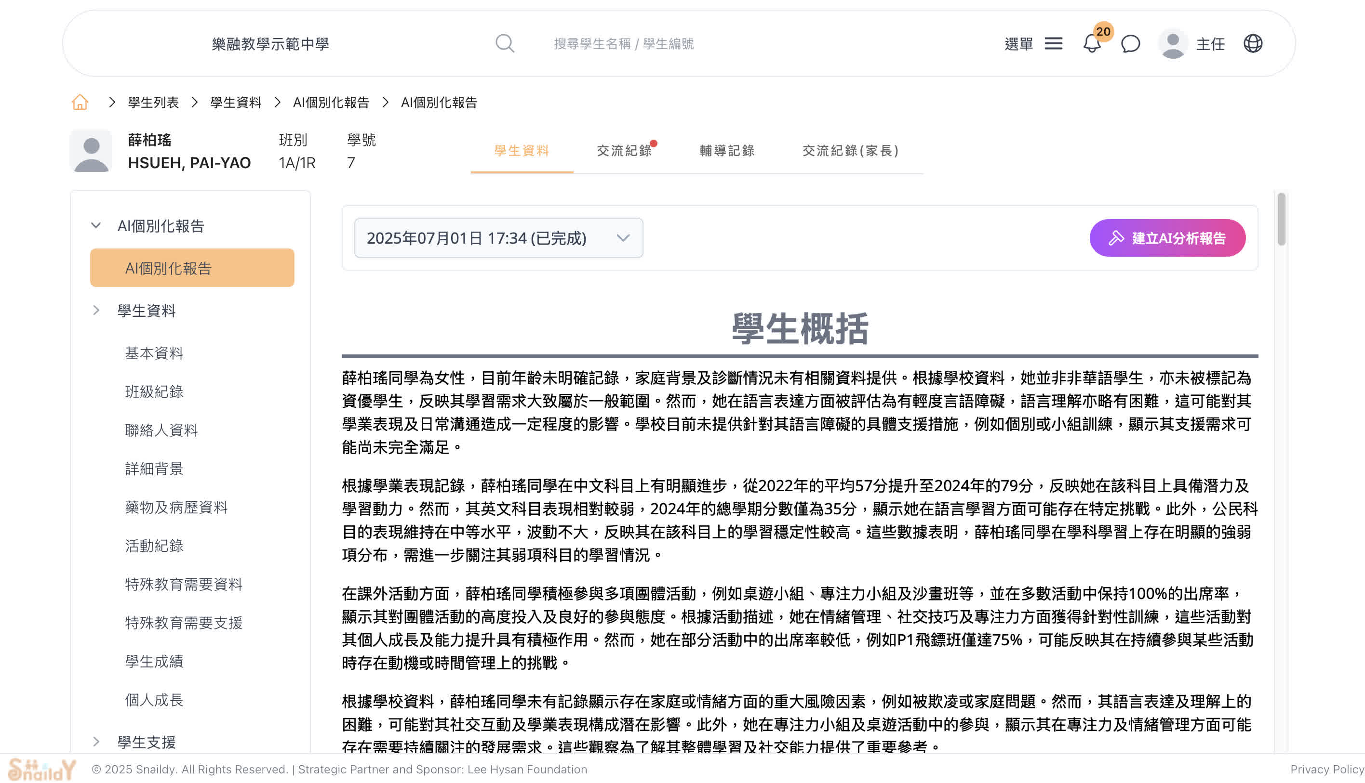The image size is (1365, 783).
Task: Open the 交流紀錄(家長) tab
Action: click(850, 151)
